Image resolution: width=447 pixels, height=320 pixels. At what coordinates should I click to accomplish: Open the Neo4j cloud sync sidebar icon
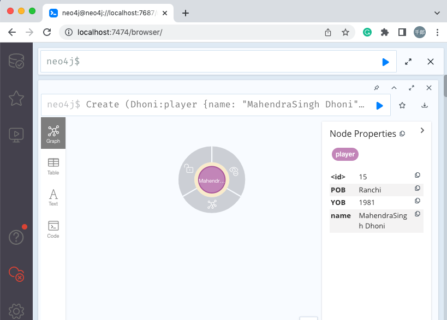coord(16,274)
